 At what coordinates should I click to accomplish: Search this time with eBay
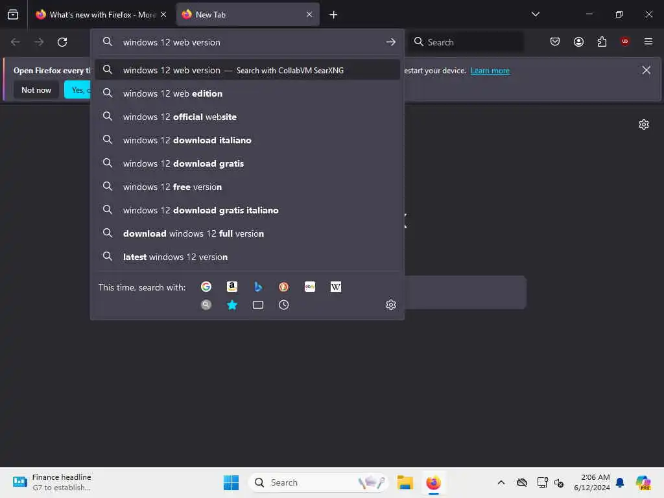tap(309, 287)
